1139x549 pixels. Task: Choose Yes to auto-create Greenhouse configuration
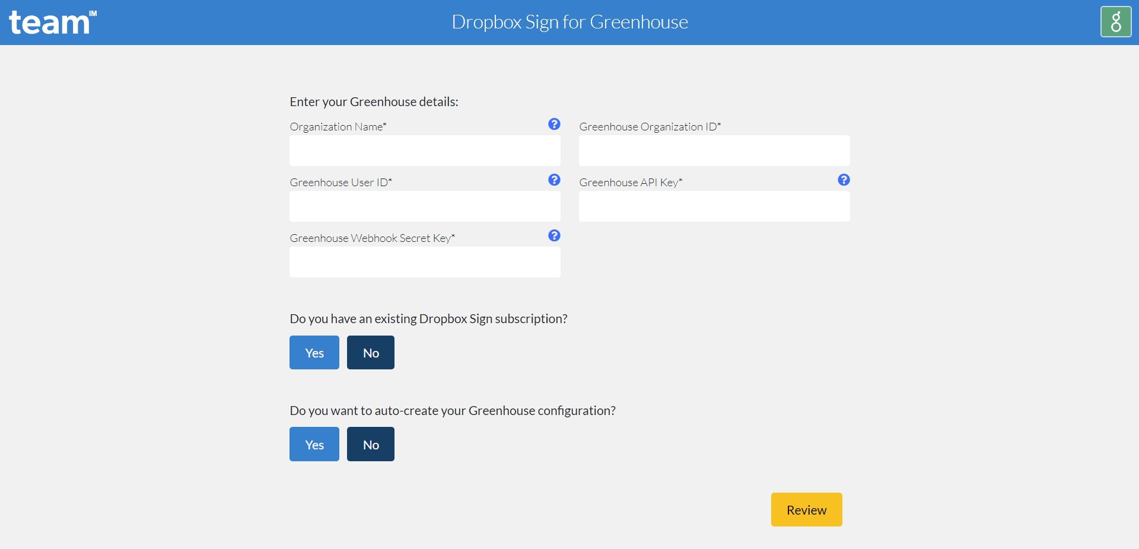(314, 444)
